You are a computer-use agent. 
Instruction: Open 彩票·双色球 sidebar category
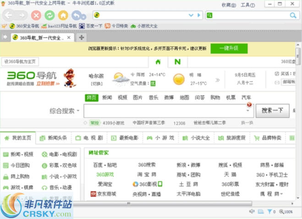tap(59, 166)
